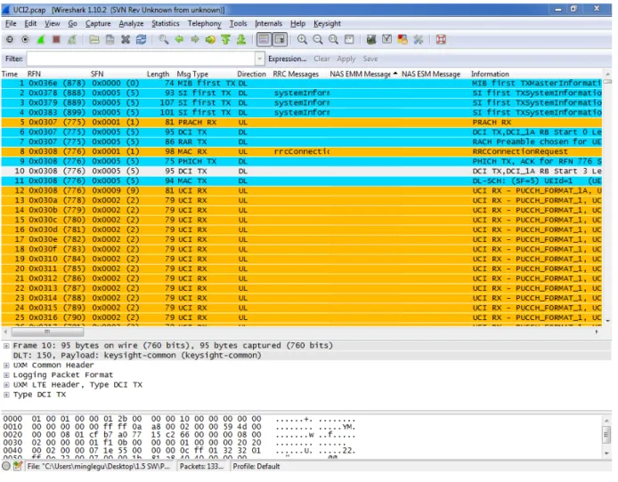Screen dimensions: 618x482
Task: Expand the Frame 10 tree node
Action: 6,346
